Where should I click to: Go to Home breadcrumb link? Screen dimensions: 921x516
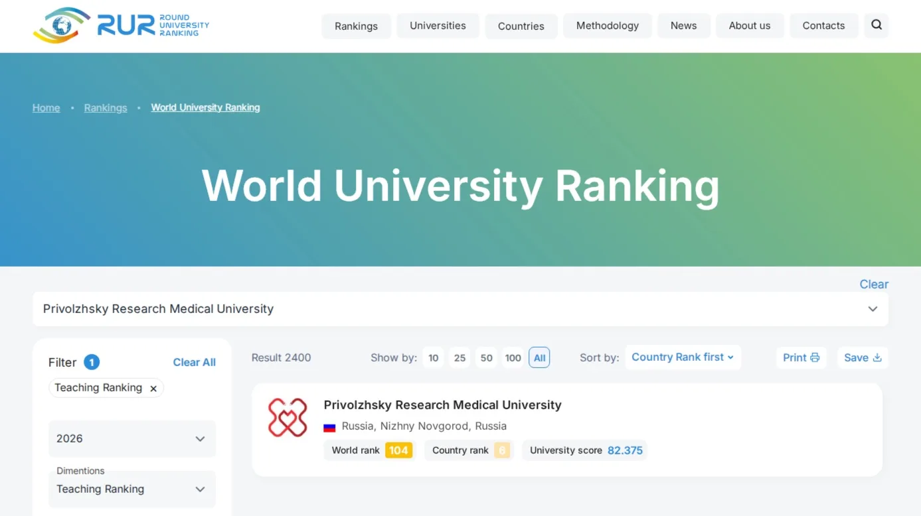pyautogui.click(x=46, y=107)
